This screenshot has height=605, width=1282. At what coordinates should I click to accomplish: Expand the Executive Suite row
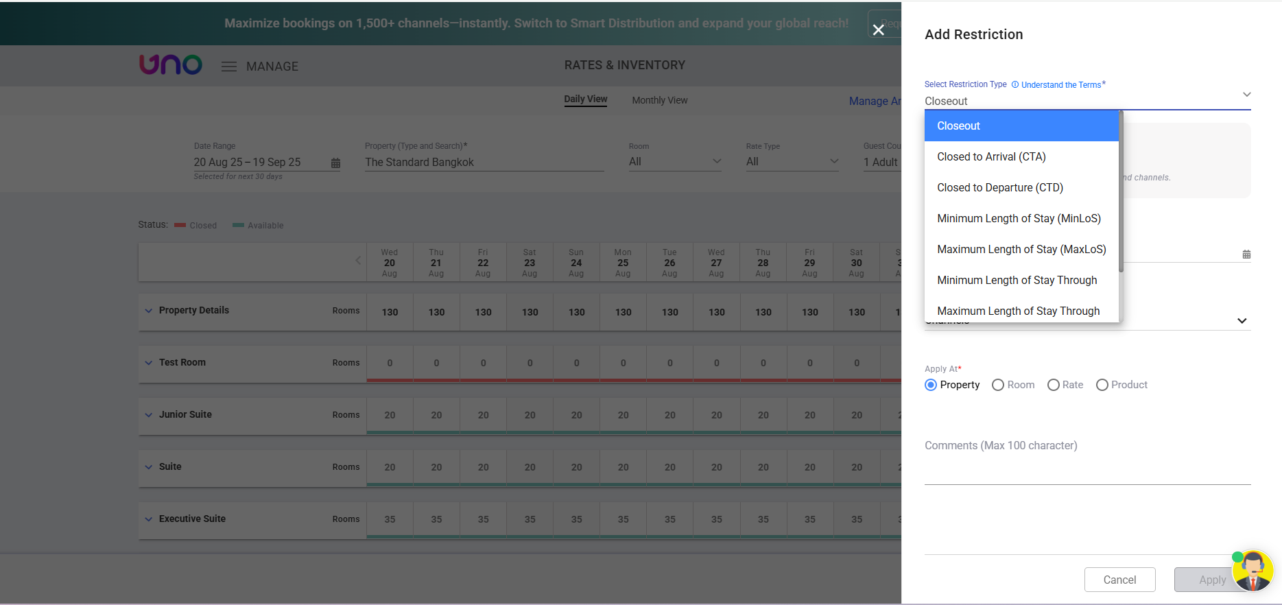click(149, 519)
